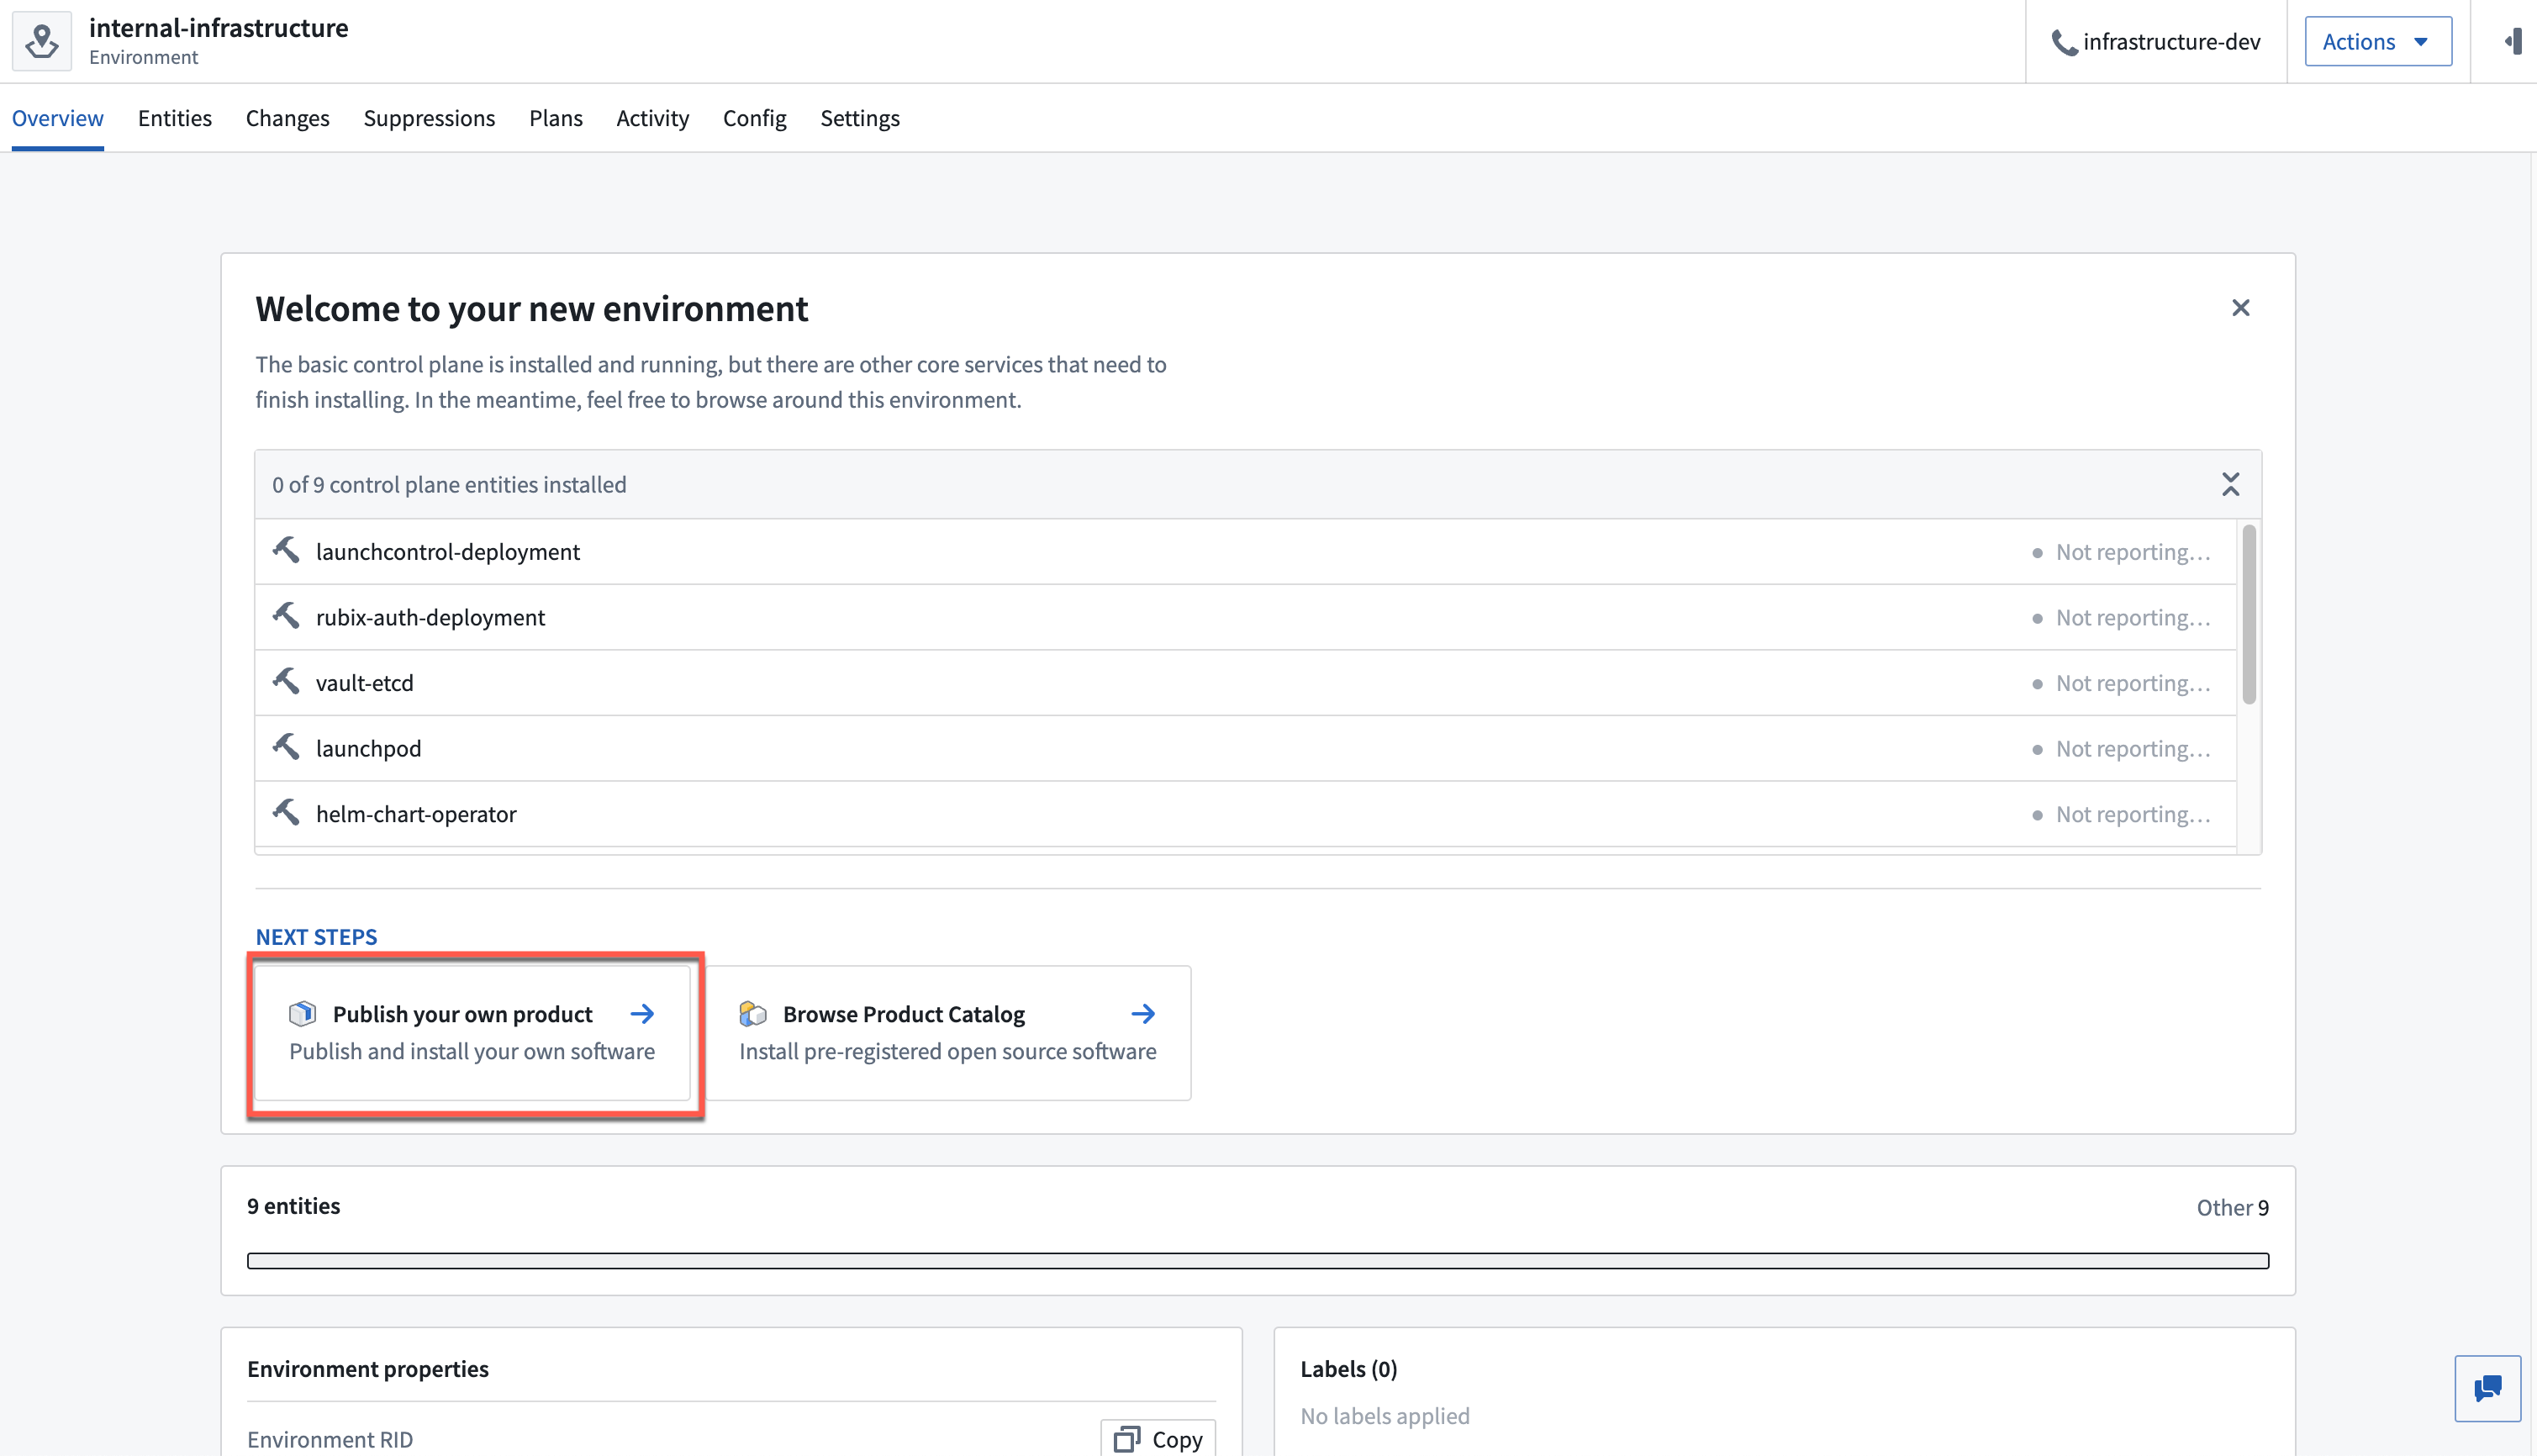Click the helm-chart-operator tool icon

(x=287, y=814)
